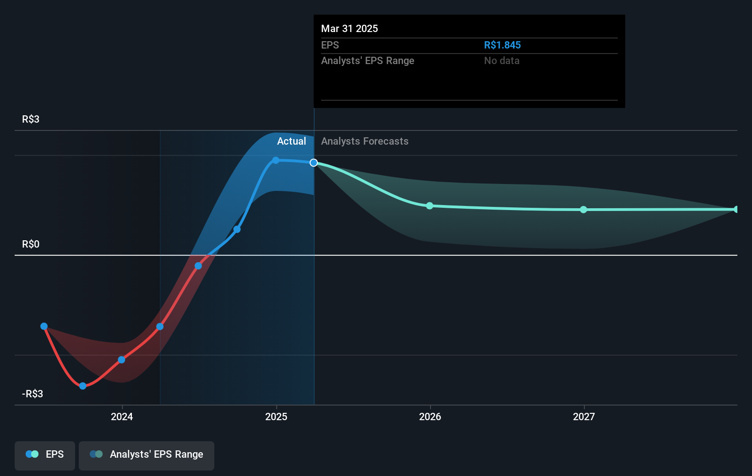Click the -R$3 y-axis label

(33, 394)
